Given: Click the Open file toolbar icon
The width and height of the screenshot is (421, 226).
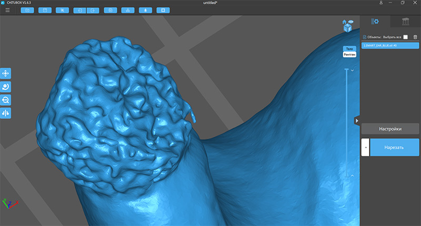Looking at the screenshot, I should point(27,10).
